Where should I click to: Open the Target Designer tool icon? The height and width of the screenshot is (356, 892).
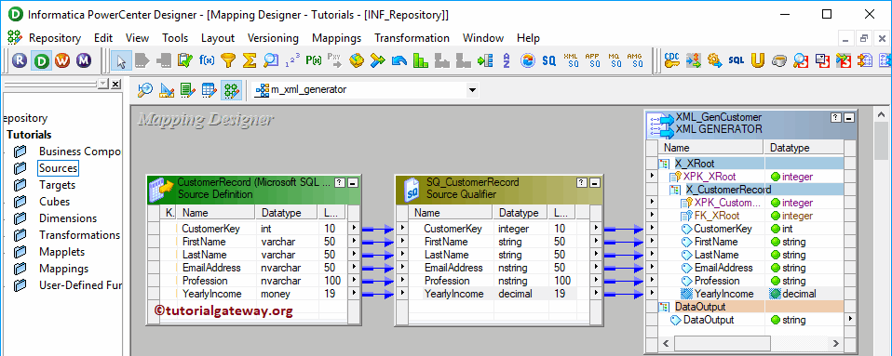pyautogui.click(x=167, y=90)
